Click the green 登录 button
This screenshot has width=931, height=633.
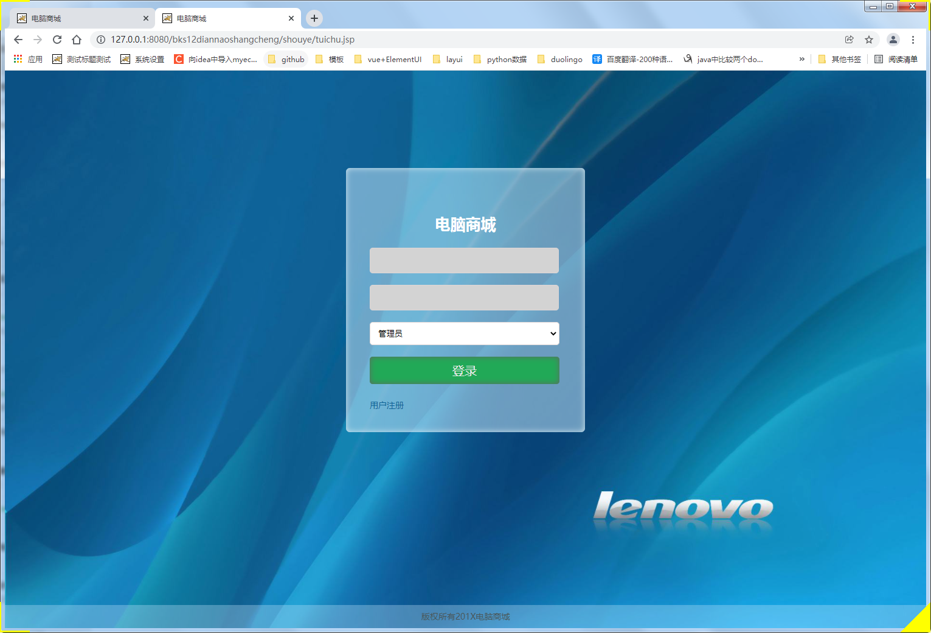[464, 371]
